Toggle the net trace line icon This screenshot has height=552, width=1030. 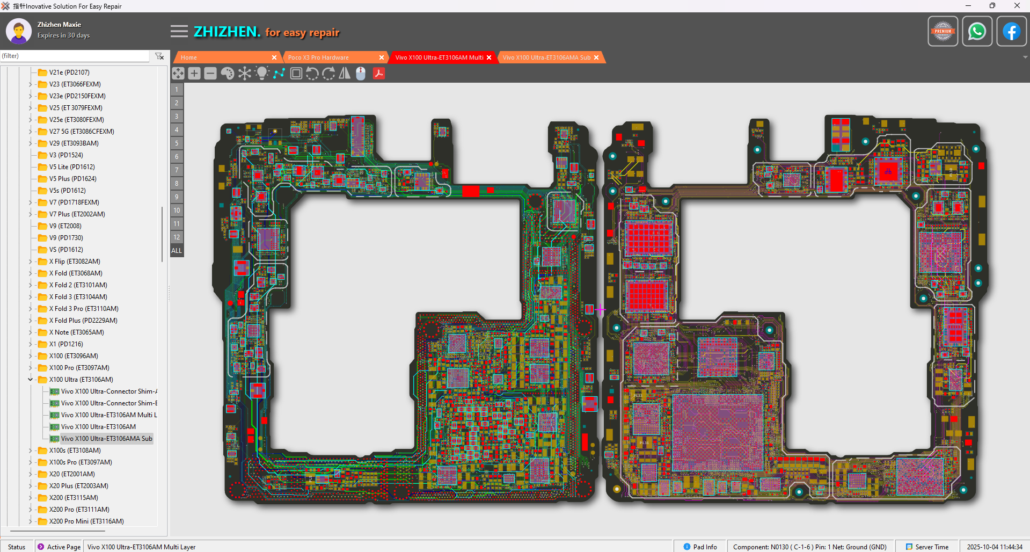point(279,74)
